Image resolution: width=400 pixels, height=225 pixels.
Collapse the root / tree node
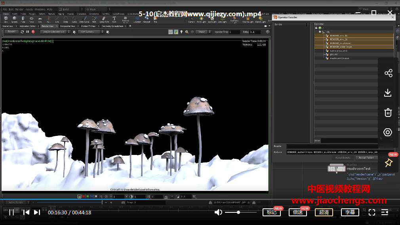[316, 28]
